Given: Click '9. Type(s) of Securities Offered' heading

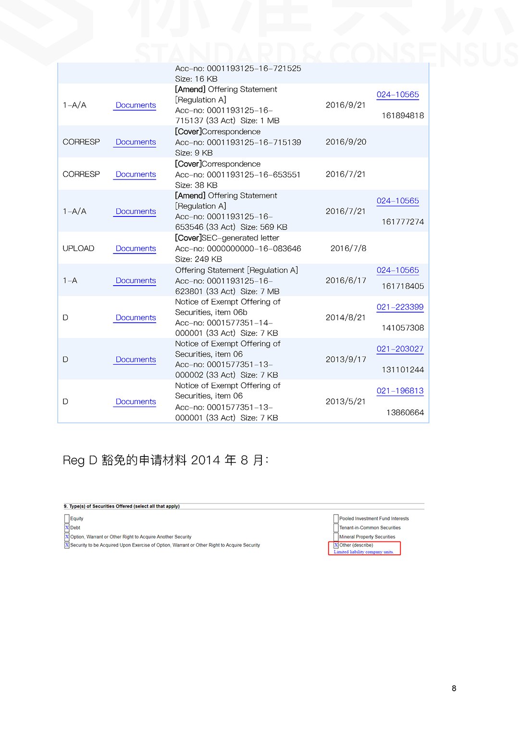Looking at the screenshot, I should (122, 506).
